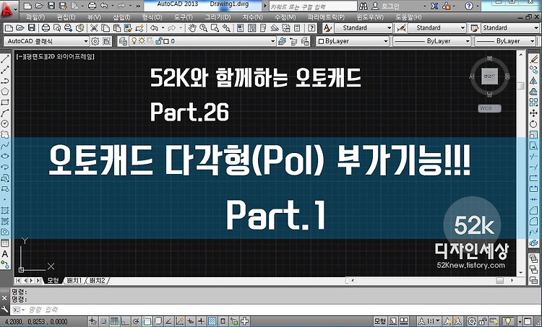Screen dimensions: 542x327
Task: Select the Fillet modify tool
Action: (x=534, y=221)
